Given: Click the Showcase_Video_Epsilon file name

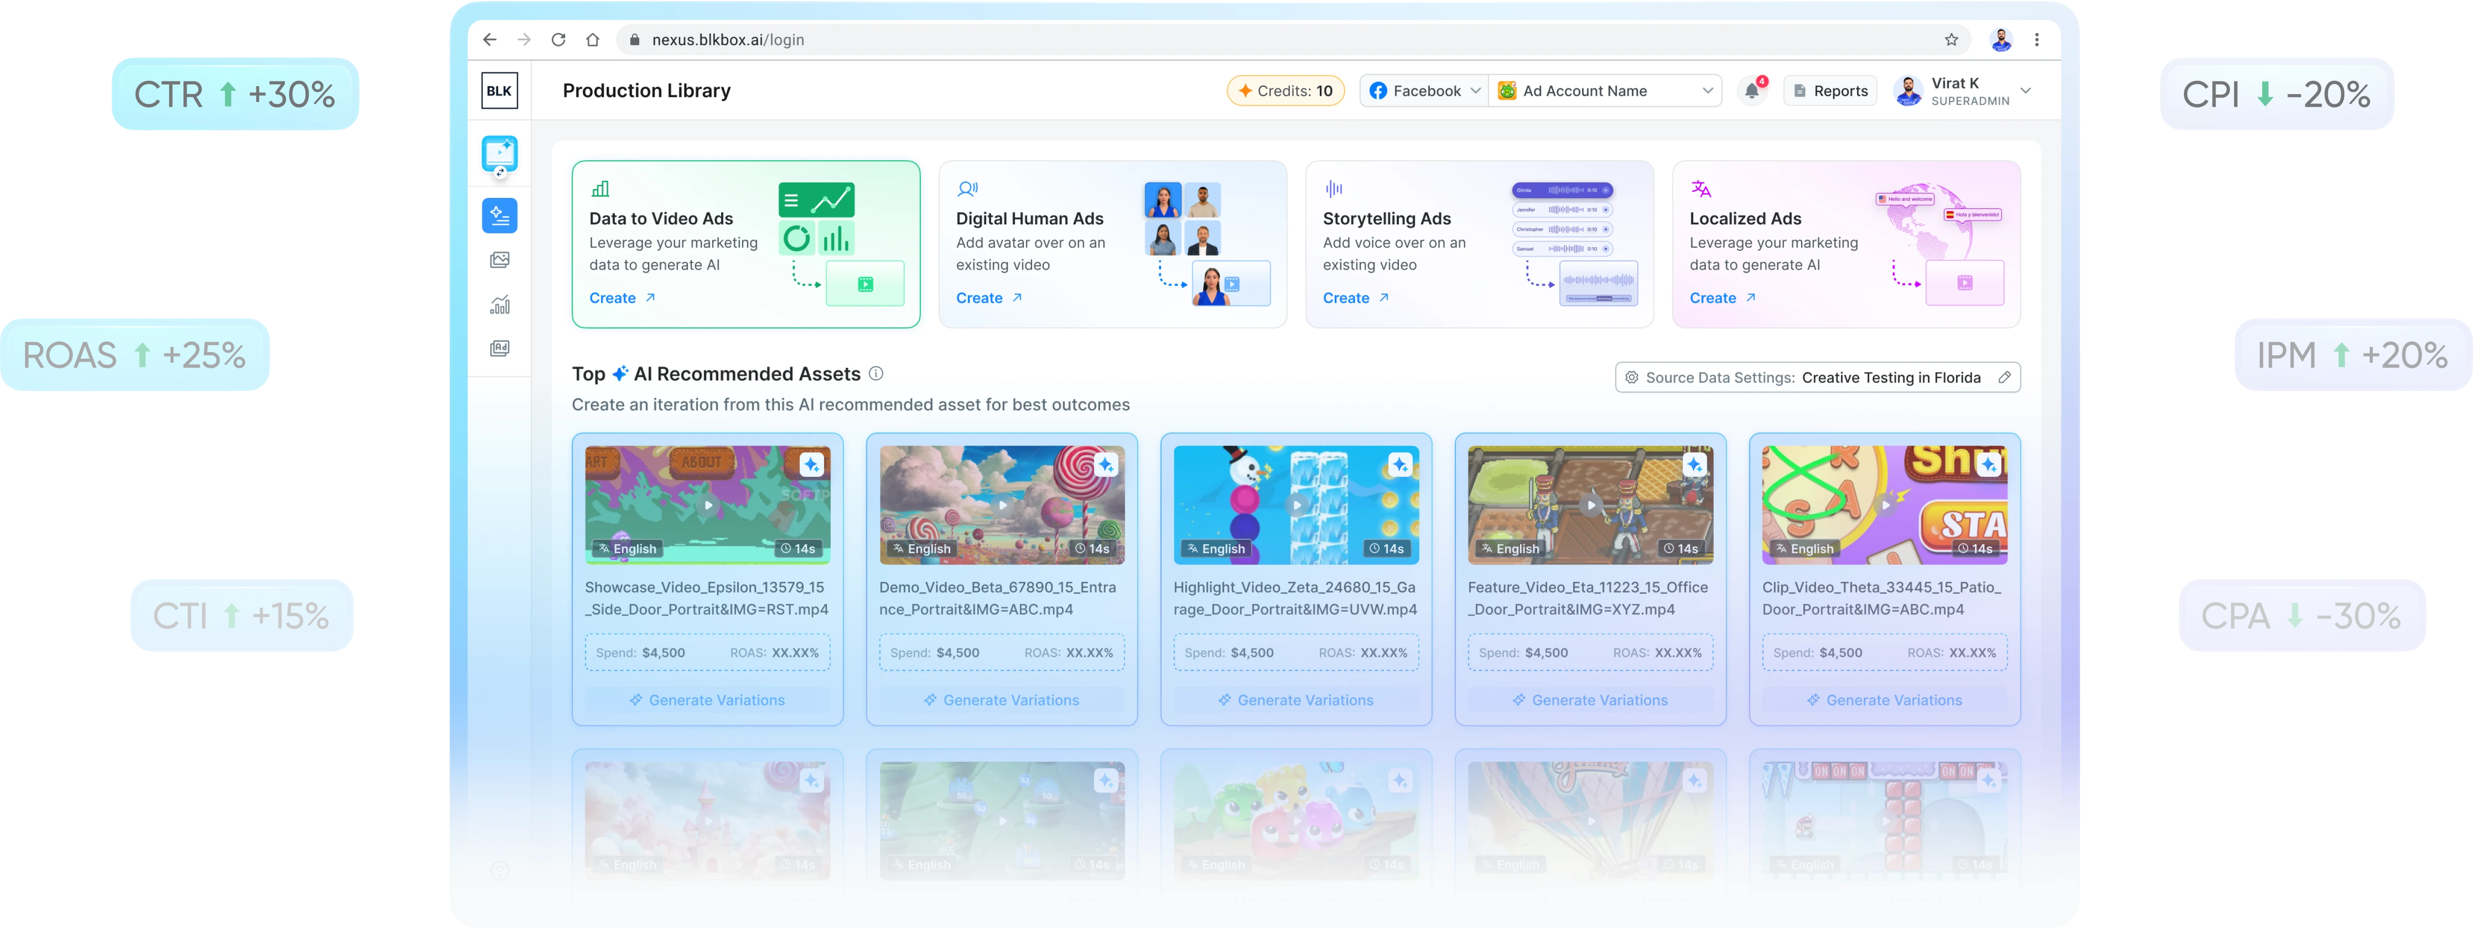Looking at the screenshot, I should click(706, 598).
